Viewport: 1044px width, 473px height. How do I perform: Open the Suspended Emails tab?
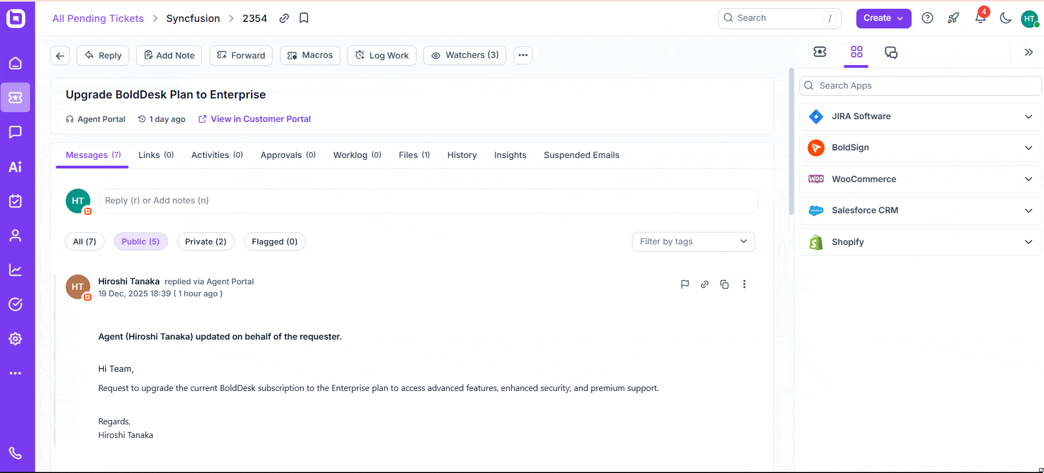tap(582, 155)
